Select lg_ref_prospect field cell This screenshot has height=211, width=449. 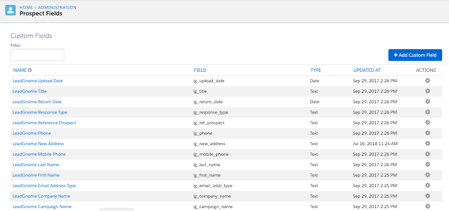pos(209,123)
